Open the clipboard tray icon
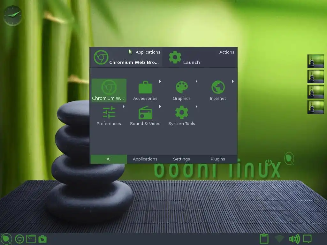327x245 pixels. (264, 239)
